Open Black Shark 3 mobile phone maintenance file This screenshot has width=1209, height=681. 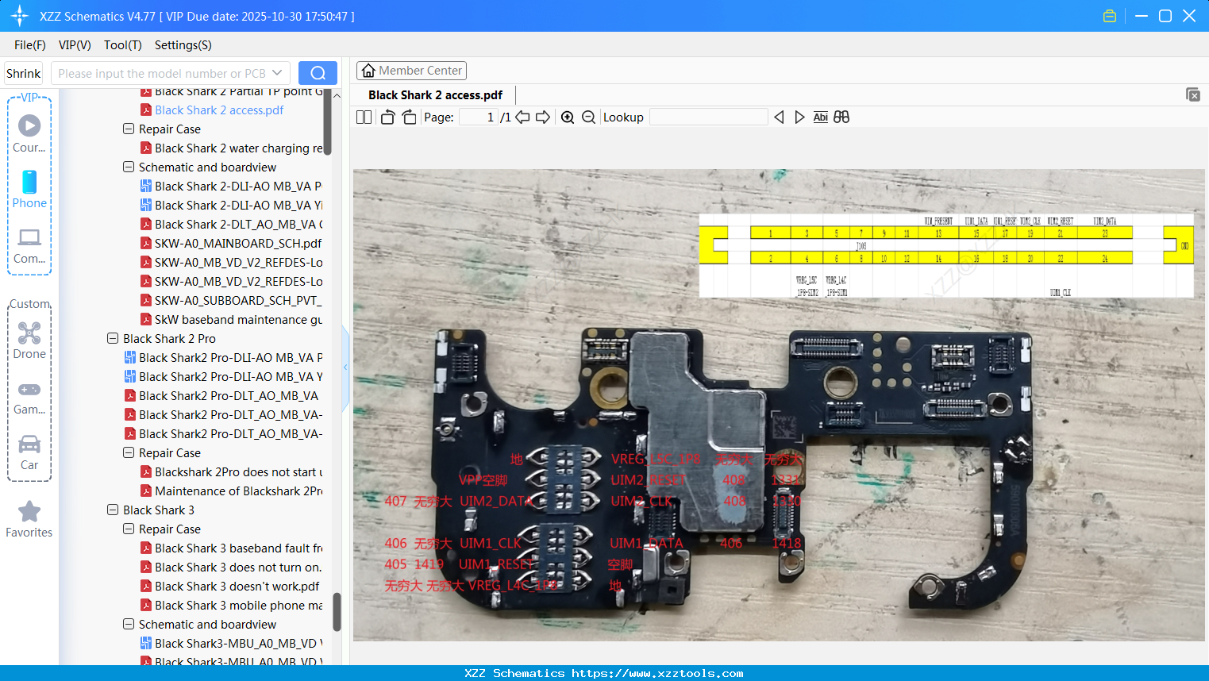239,606
